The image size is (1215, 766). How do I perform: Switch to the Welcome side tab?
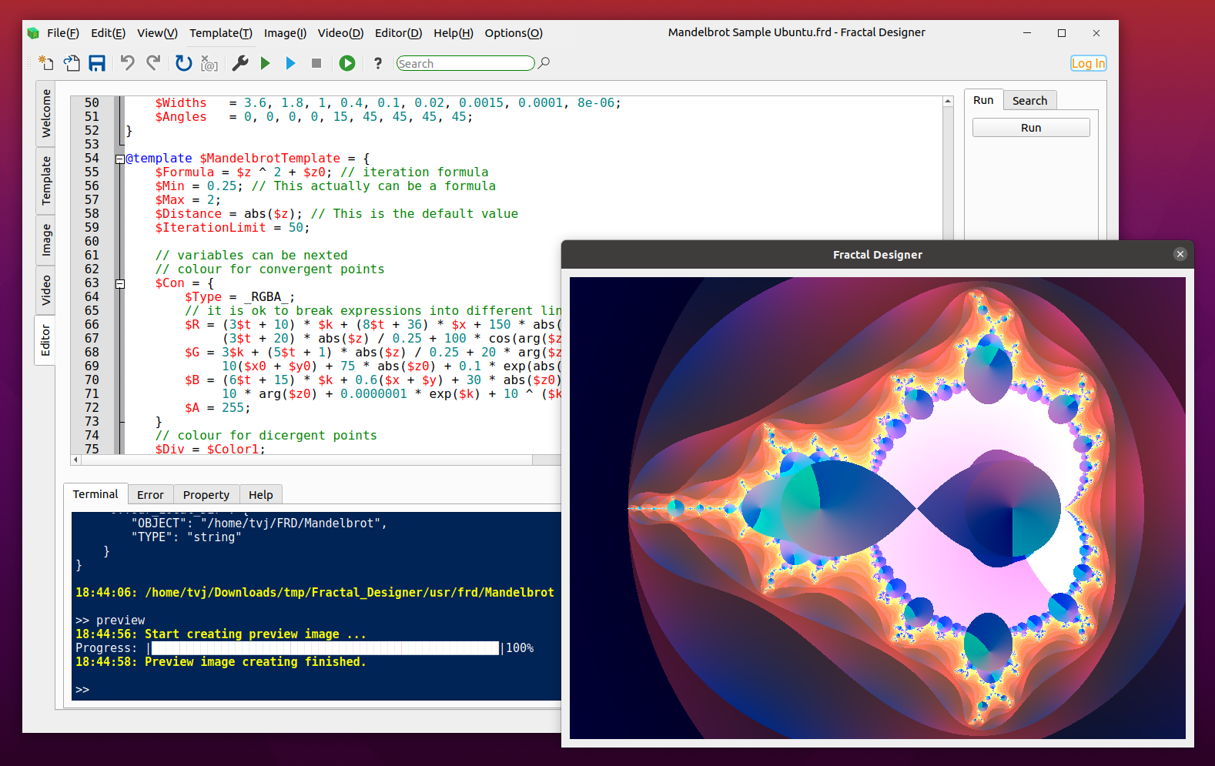click(45, 113)
